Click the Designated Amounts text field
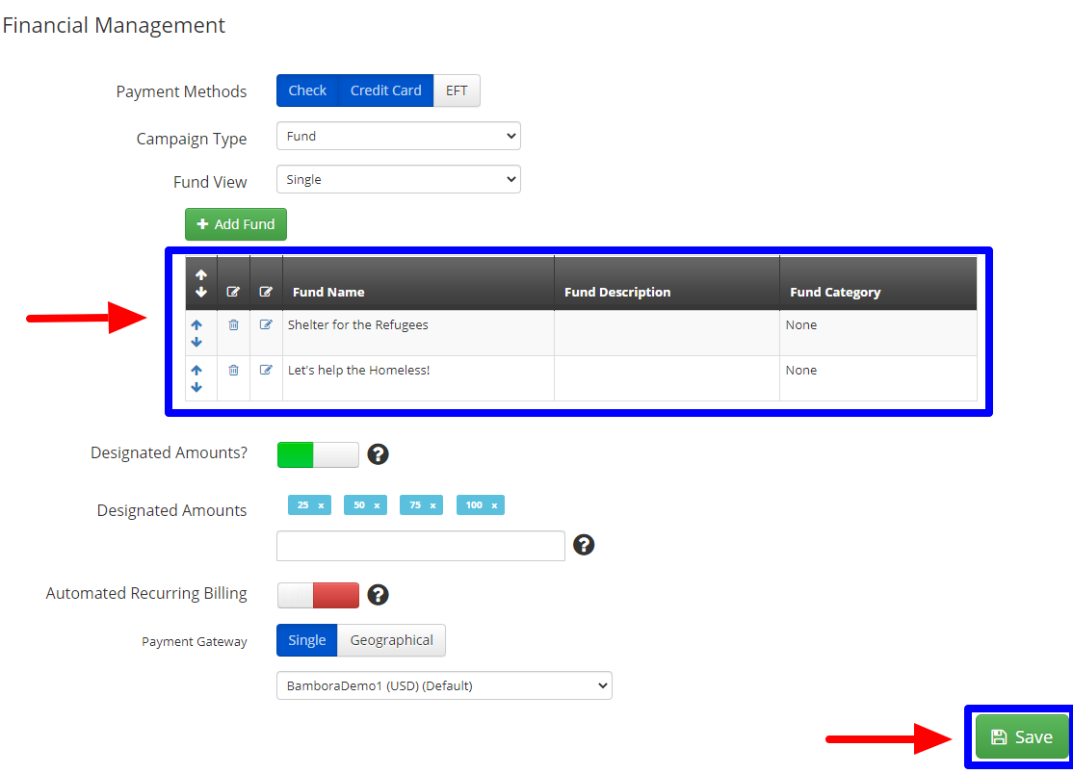1073x774 pixels. point(420,545)
